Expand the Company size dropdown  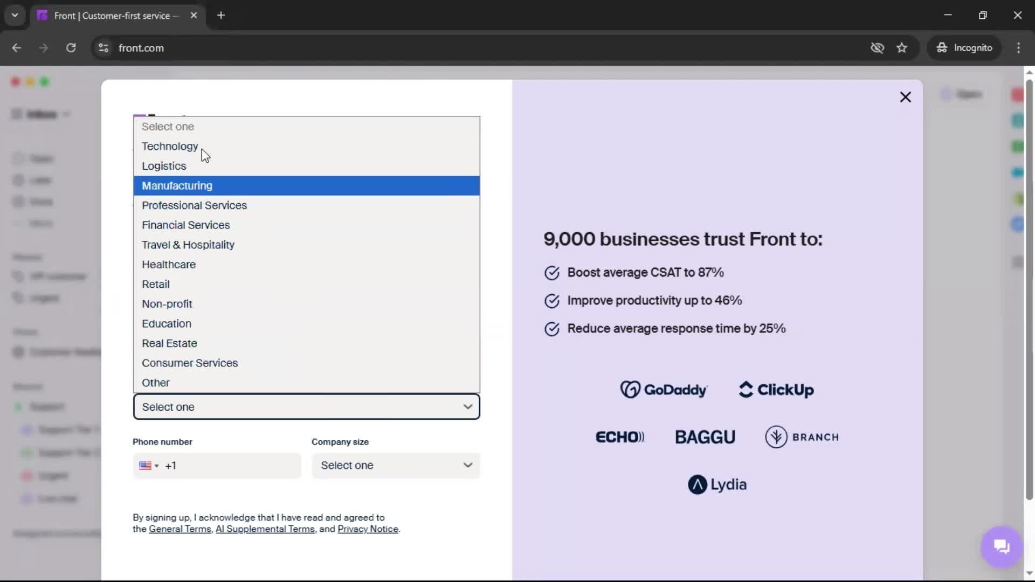[395, 465]
